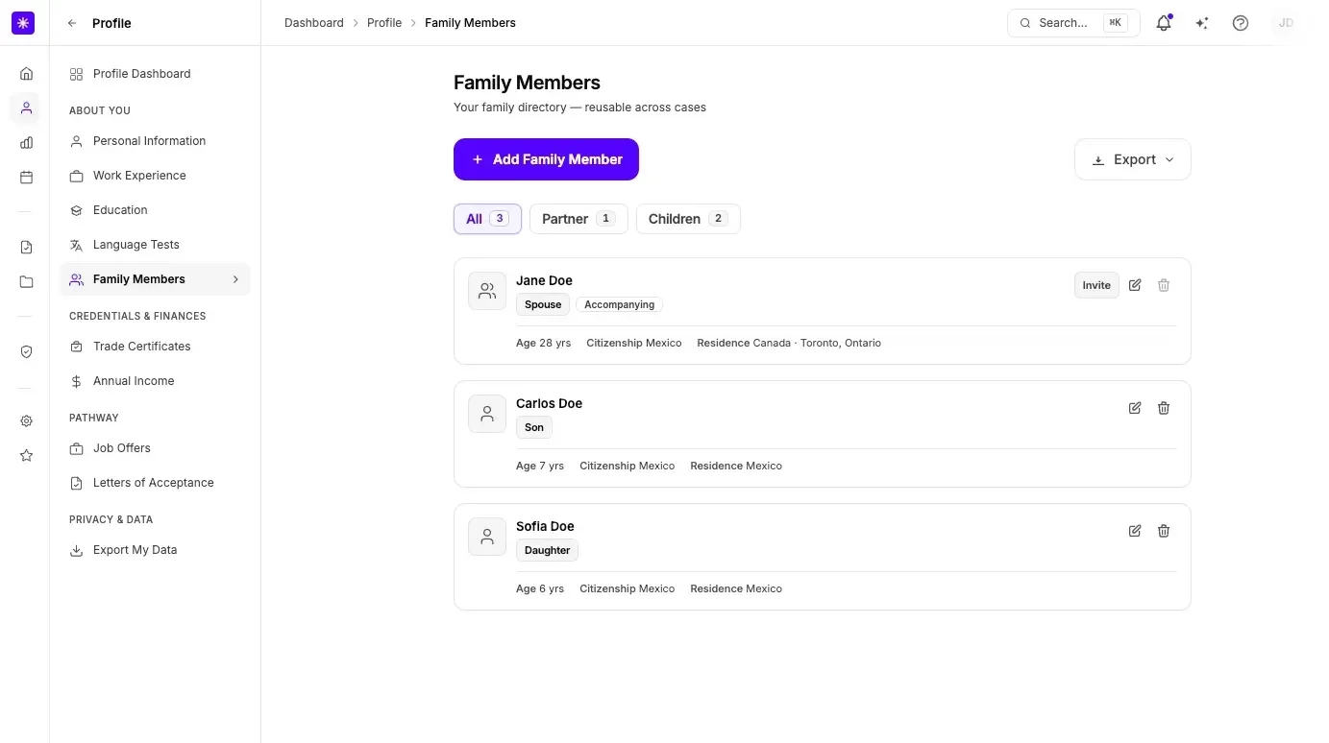
Task: Open the bar chart icon in left rail
Action: click(x=26, y=143)
